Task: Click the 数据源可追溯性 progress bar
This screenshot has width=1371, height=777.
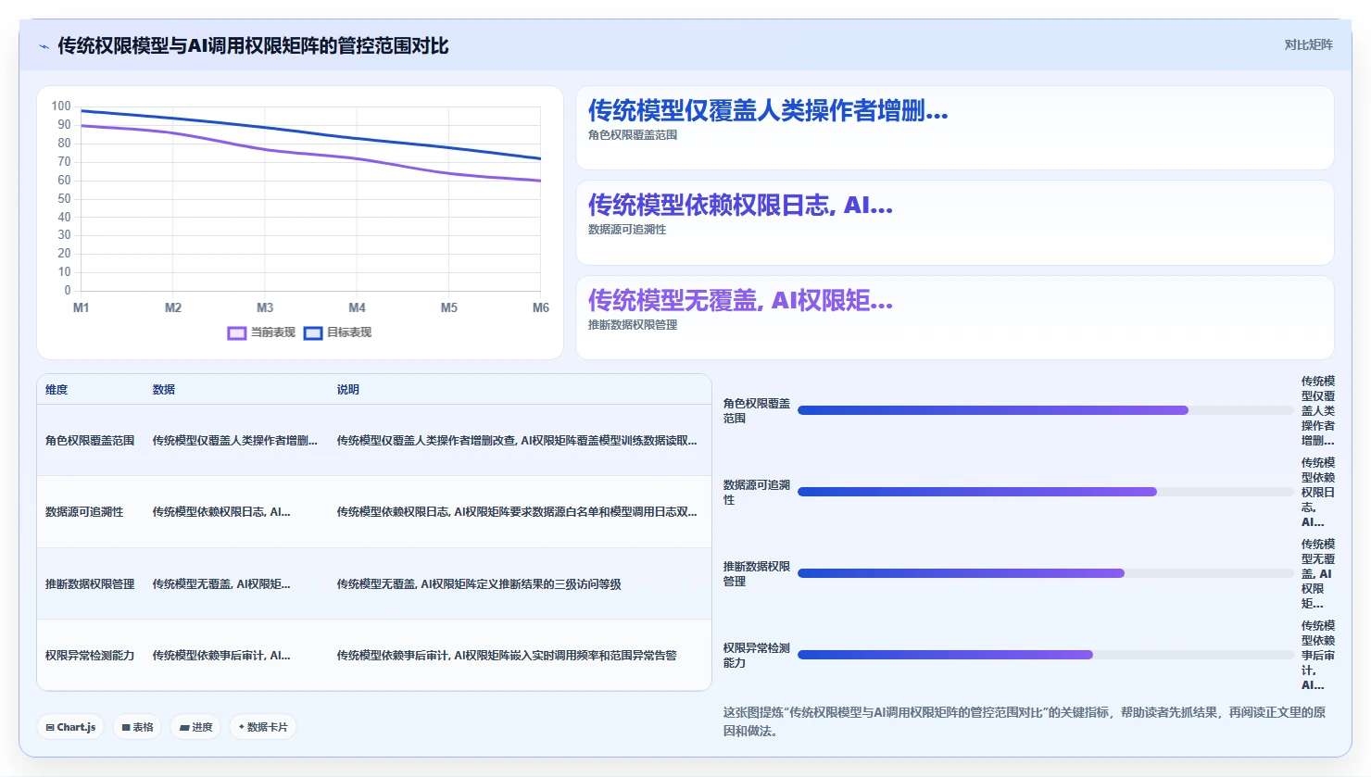Action: [1045, 492]
